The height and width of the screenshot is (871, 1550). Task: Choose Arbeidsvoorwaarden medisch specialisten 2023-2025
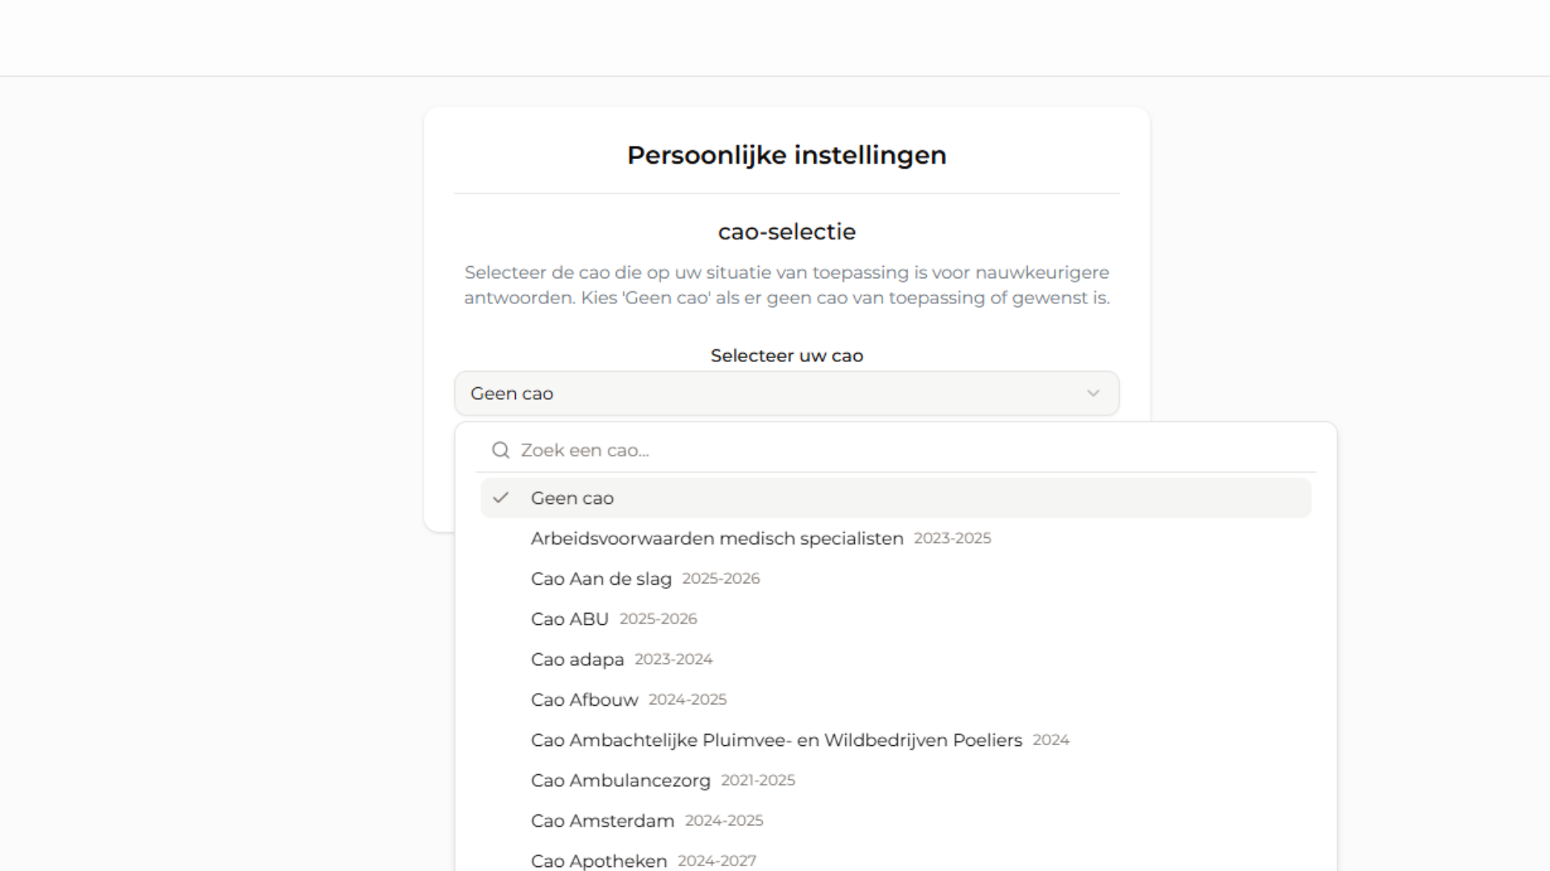click(896, 538)
